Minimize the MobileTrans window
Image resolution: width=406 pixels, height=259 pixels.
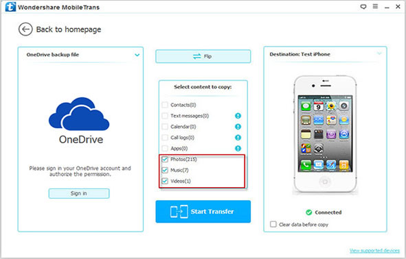click(387, 7)
